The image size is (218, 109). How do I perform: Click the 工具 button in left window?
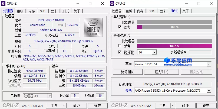coord(54,105)
